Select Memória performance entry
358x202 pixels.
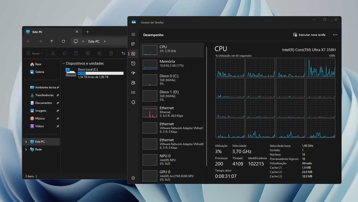point(172,64)
